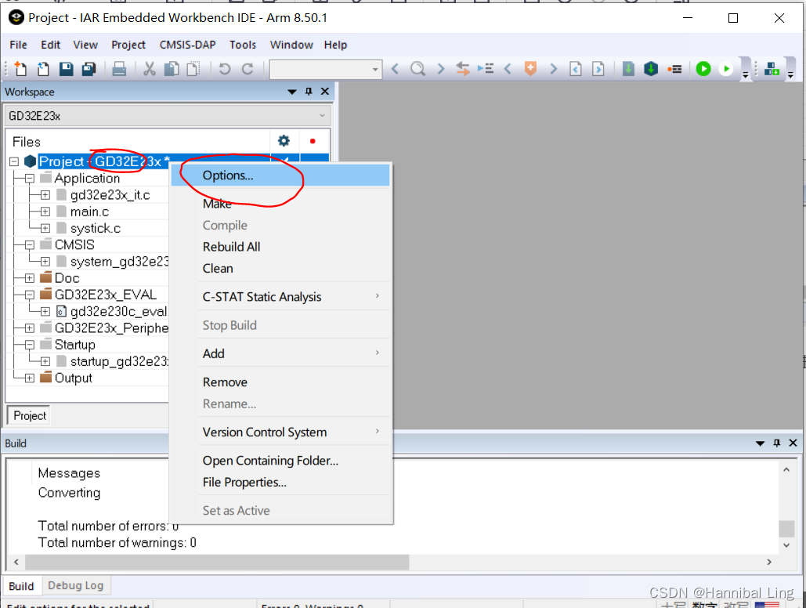Expand gd32e23x_it.c file node
806x608 pixels.
tap(45, 195)
